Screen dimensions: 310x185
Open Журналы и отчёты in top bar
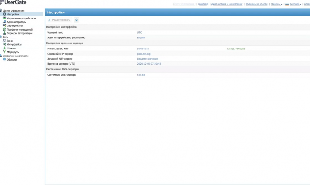click(x=256, y=4)
